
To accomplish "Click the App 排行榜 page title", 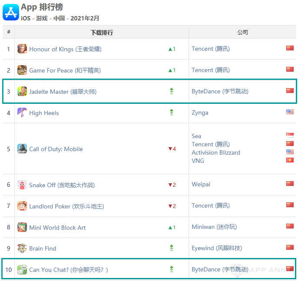I will 42,7.
